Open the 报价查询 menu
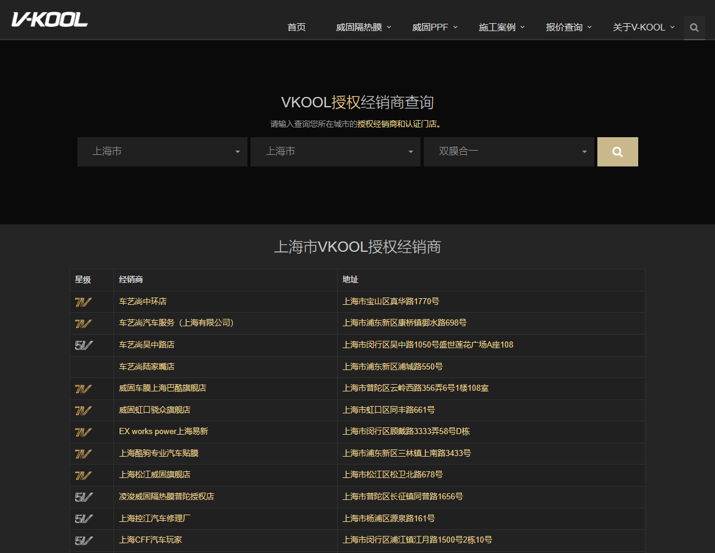The image size is (715, 553). tap(568, 27)
